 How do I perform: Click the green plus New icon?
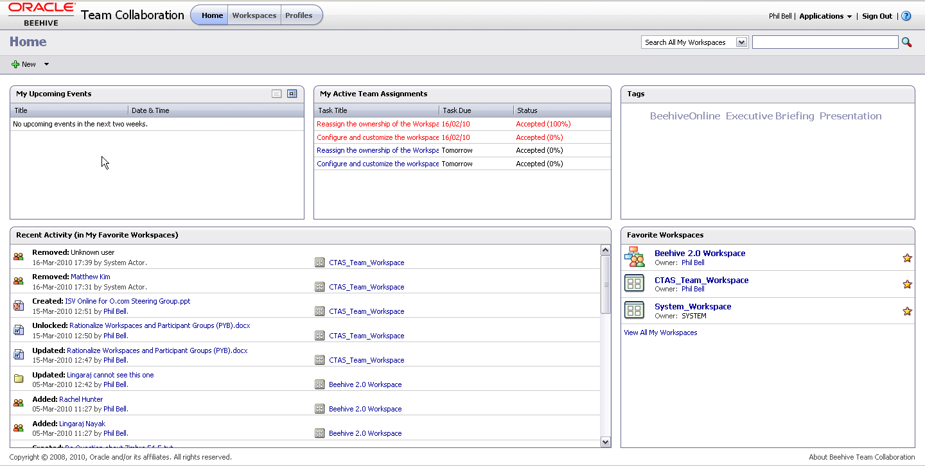click(x=15, y=64)
